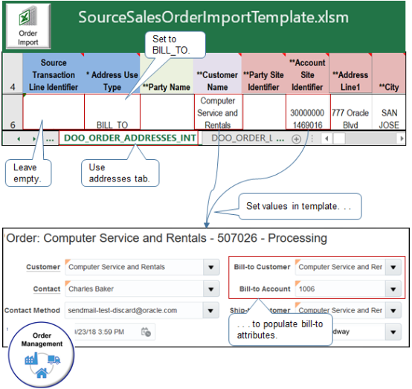Viewport: 412px width, 389px height.
Task: Click the BILL_TO cell in row 6
Action: 112,112
